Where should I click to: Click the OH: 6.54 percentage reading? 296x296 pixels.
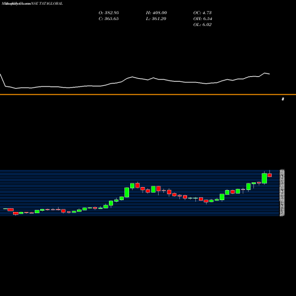202,19
